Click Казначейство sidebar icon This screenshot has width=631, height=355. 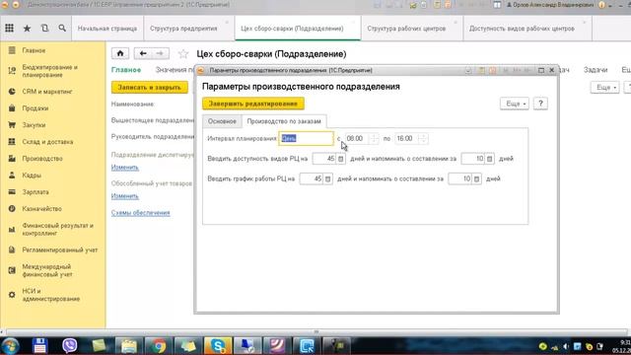click(12, 208)
